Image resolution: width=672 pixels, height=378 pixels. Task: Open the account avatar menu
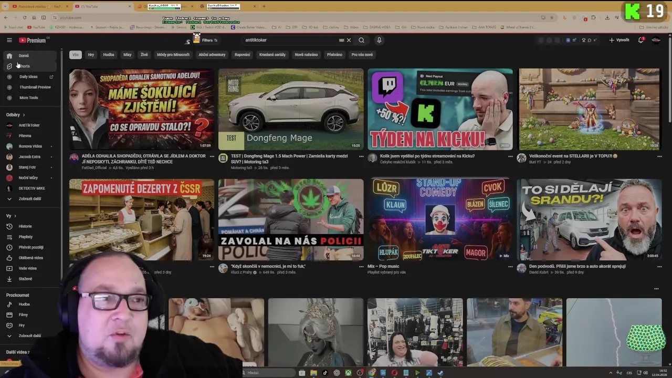pyautogui.click(x=656, y=40)
